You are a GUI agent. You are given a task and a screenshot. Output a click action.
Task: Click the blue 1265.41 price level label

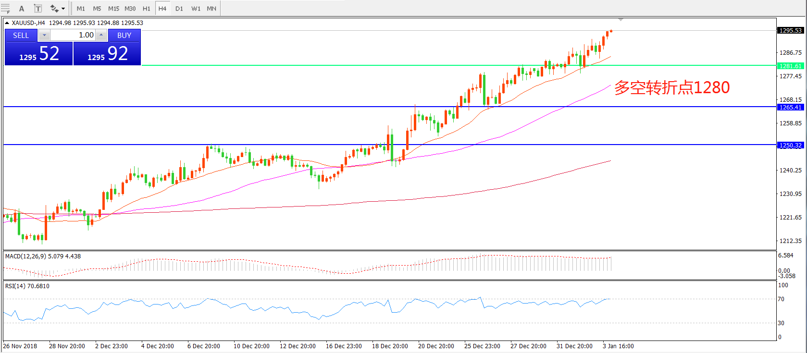pyautogui.click(x=790, y=107)
